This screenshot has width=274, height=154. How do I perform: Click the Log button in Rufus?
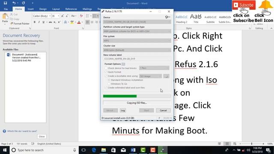[x=123, y=110]
